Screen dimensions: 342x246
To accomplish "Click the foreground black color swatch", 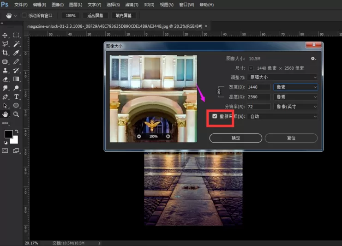I will point(8,134).
